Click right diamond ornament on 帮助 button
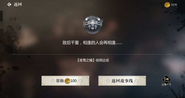Viewport: 185px width, 98px height. [x=80, y=81]
